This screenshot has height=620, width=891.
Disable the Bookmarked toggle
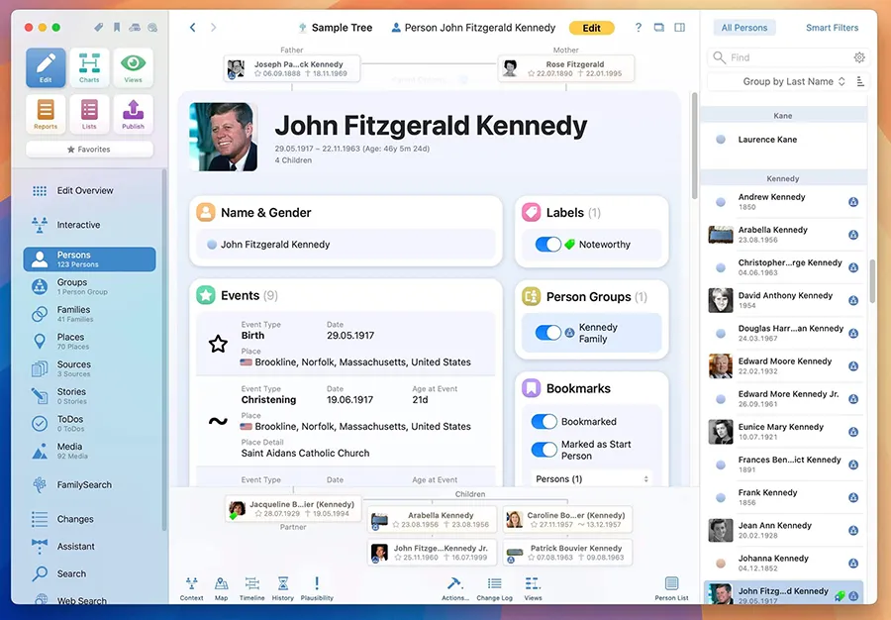click(544, 422)
